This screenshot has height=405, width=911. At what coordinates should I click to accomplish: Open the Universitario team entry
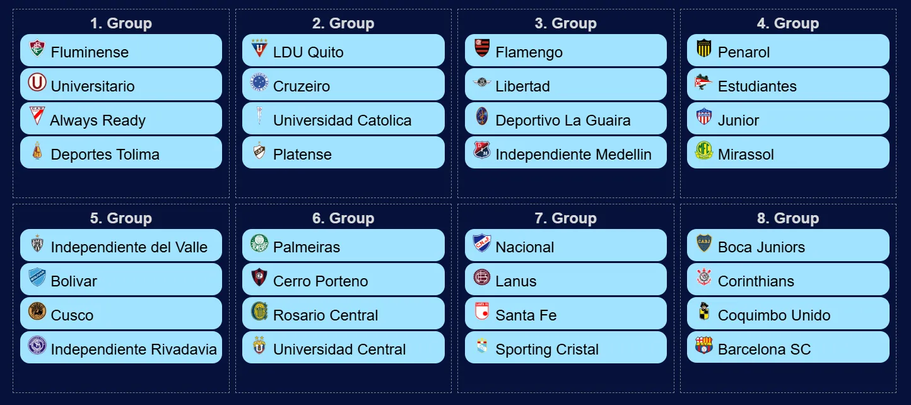tap(93, 86)
